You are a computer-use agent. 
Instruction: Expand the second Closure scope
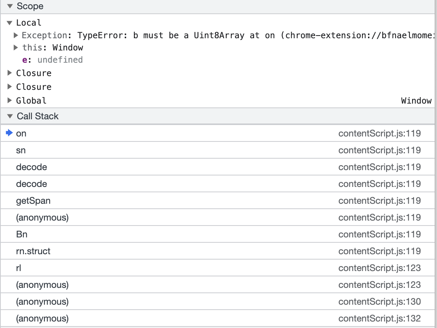(10, 87)
